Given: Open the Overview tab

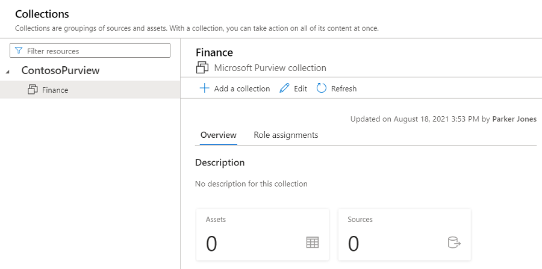Looking at the screenshot, I should [218, 135].
